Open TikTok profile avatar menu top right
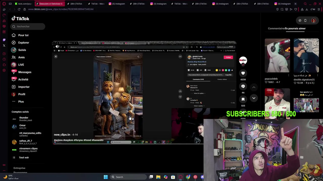The image size is (323, 181). click(x=314, y=21)
